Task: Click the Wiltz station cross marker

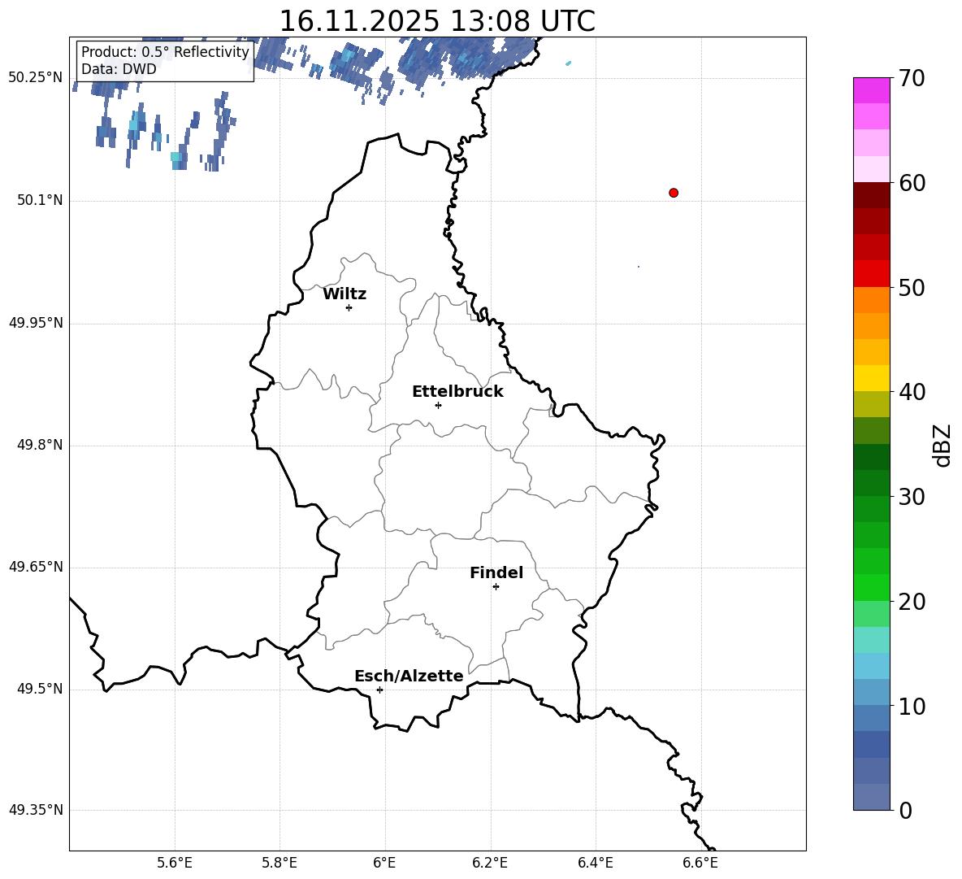Action: (x=349, y=308)
